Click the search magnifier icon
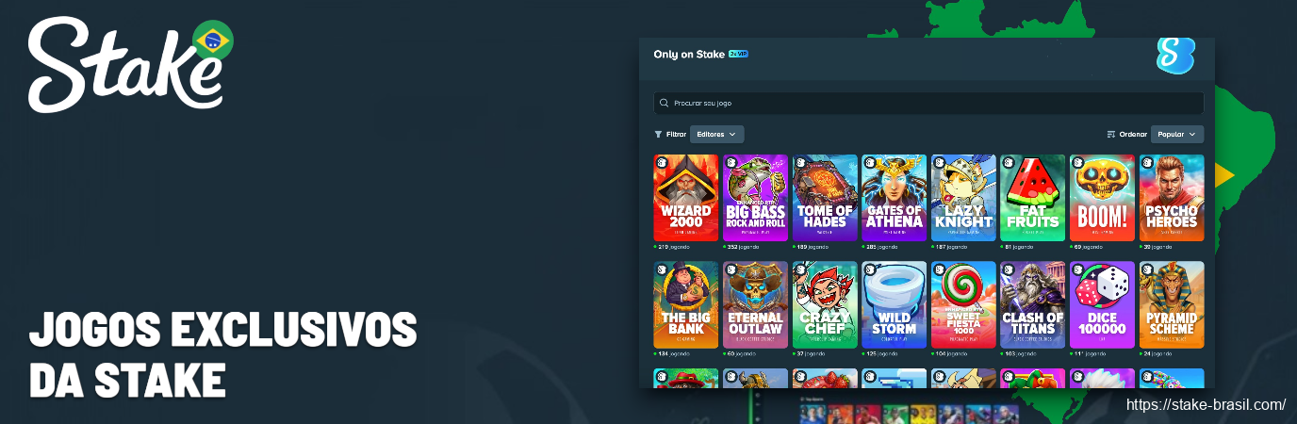Image resolution: width=1297 pixels, height=424 pixels. pos(665,103)
